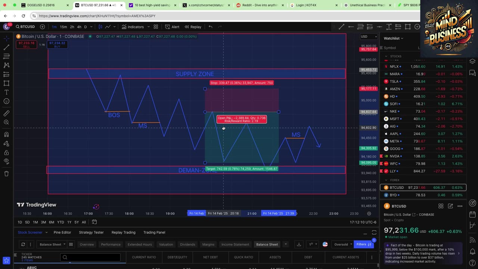Select the trend line drawing tool
This screenshot has width=478, height=269.
tap(6, 47)
